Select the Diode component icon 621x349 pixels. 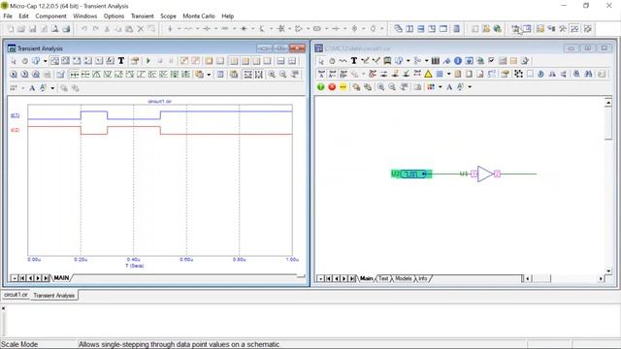point(244,29)
